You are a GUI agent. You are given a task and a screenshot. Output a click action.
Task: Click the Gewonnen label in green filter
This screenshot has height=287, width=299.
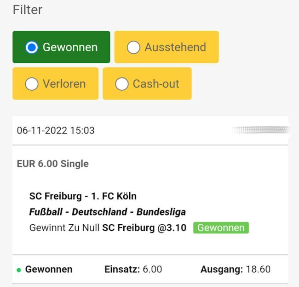70,47
